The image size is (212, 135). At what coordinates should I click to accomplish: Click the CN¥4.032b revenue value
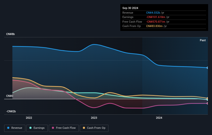[153, 13]
